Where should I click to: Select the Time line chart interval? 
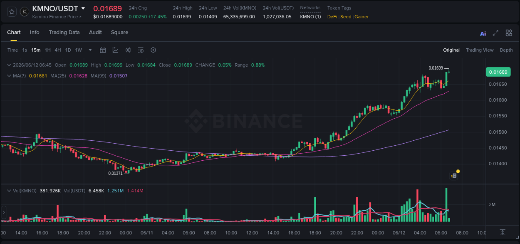click(x=12, y=50)
